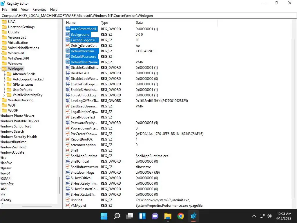Click the Winlogon folder icon in tree
This screenshot has height=223, width=297.
(4, 69)
